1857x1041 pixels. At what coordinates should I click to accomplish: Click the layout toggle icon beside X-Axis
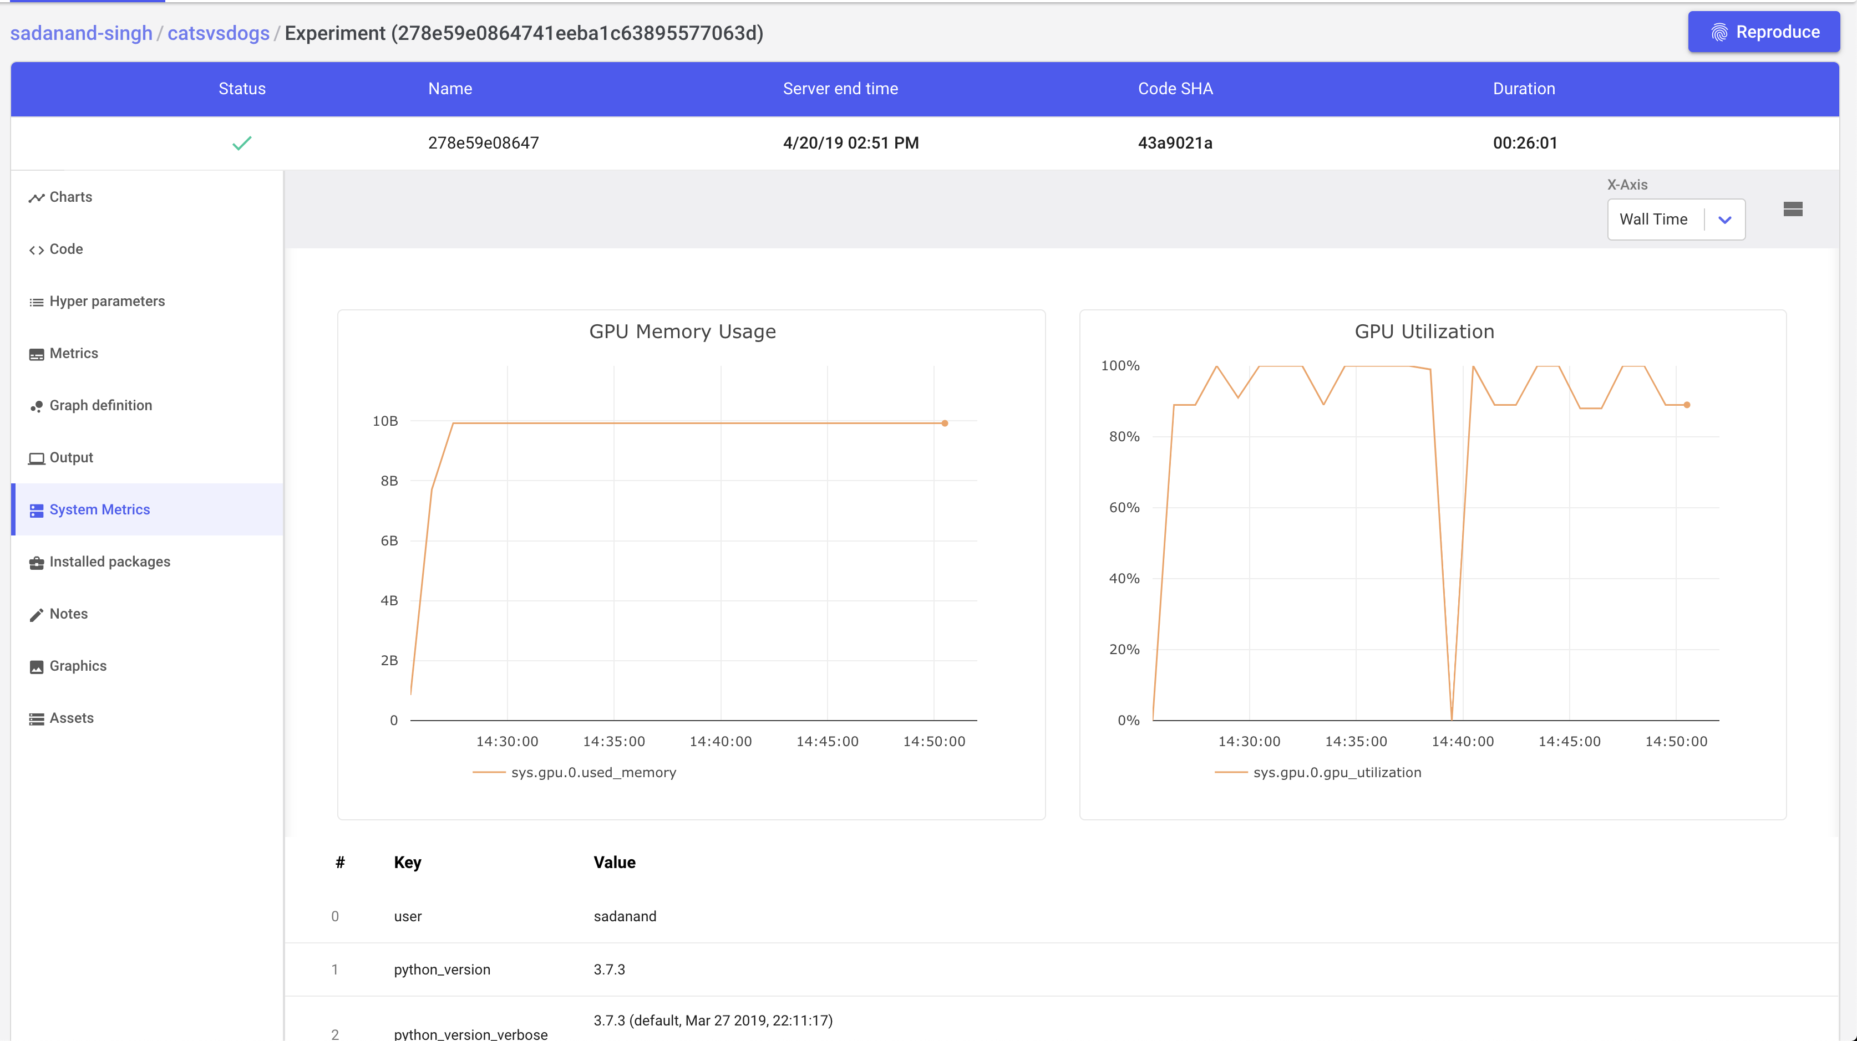(x=1793, y=209)
